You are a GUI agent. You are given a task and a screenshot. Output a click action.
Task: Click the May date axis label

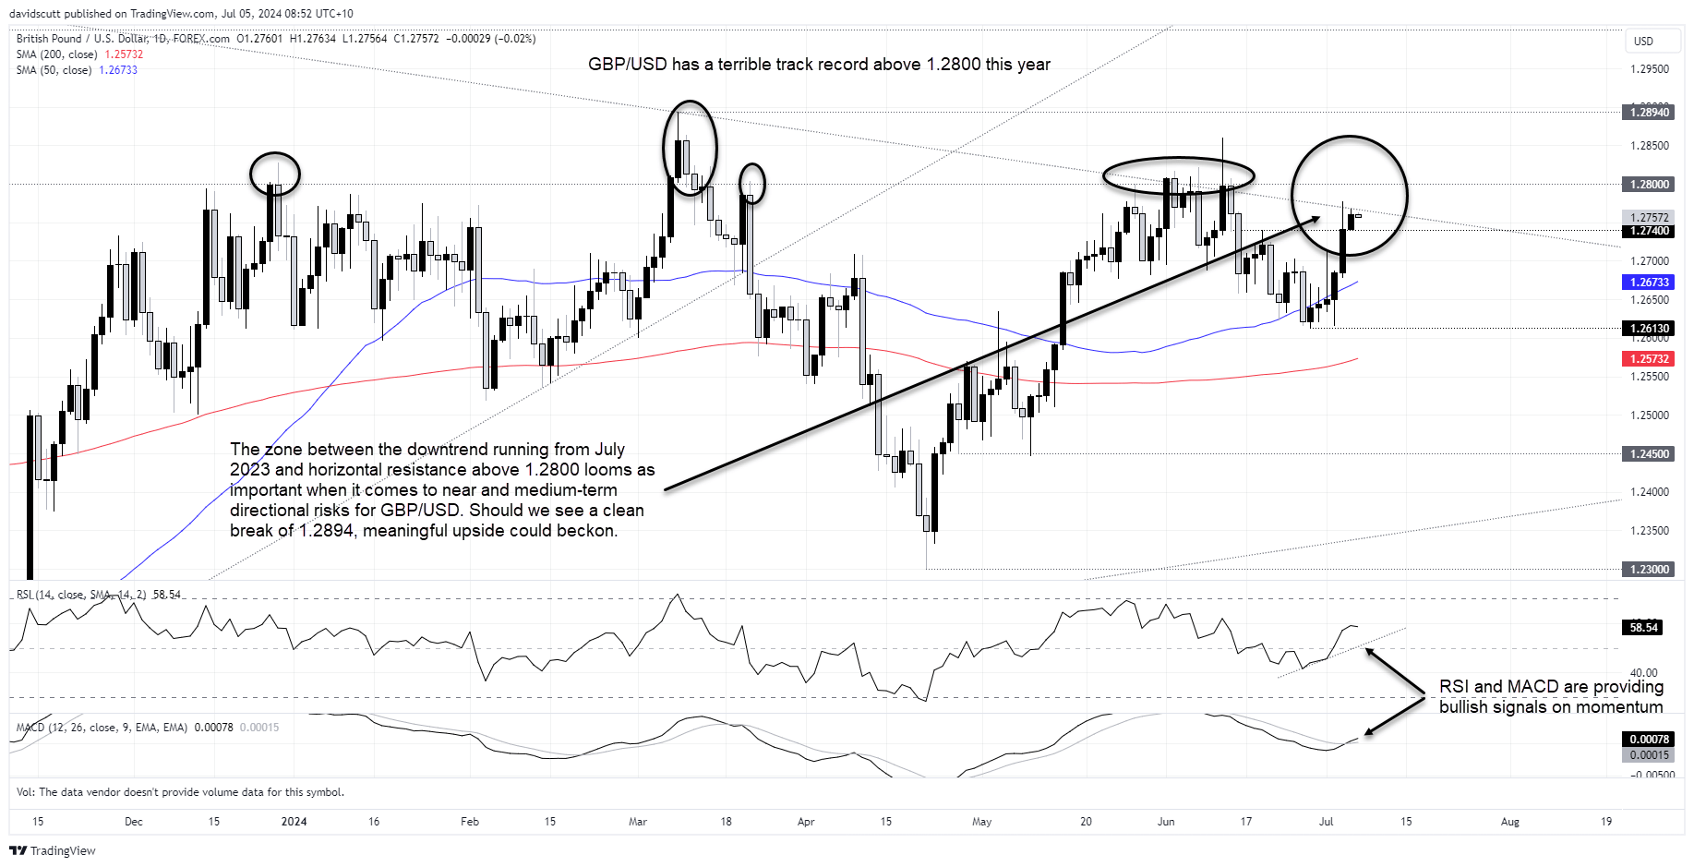coord(982,822)
